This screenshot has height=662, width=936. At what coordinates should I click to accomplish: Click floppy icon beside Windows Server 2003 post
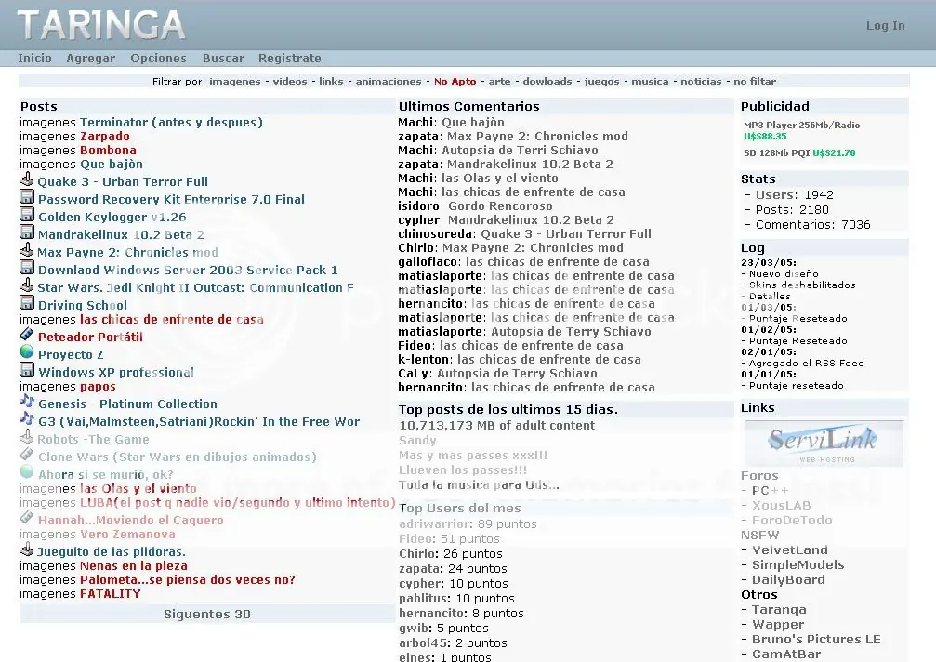coord(27,267)
